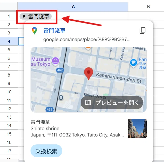Click the Kaminarimon-dori St label on map
Screen dimensions: 164x162
coord(118,78)
